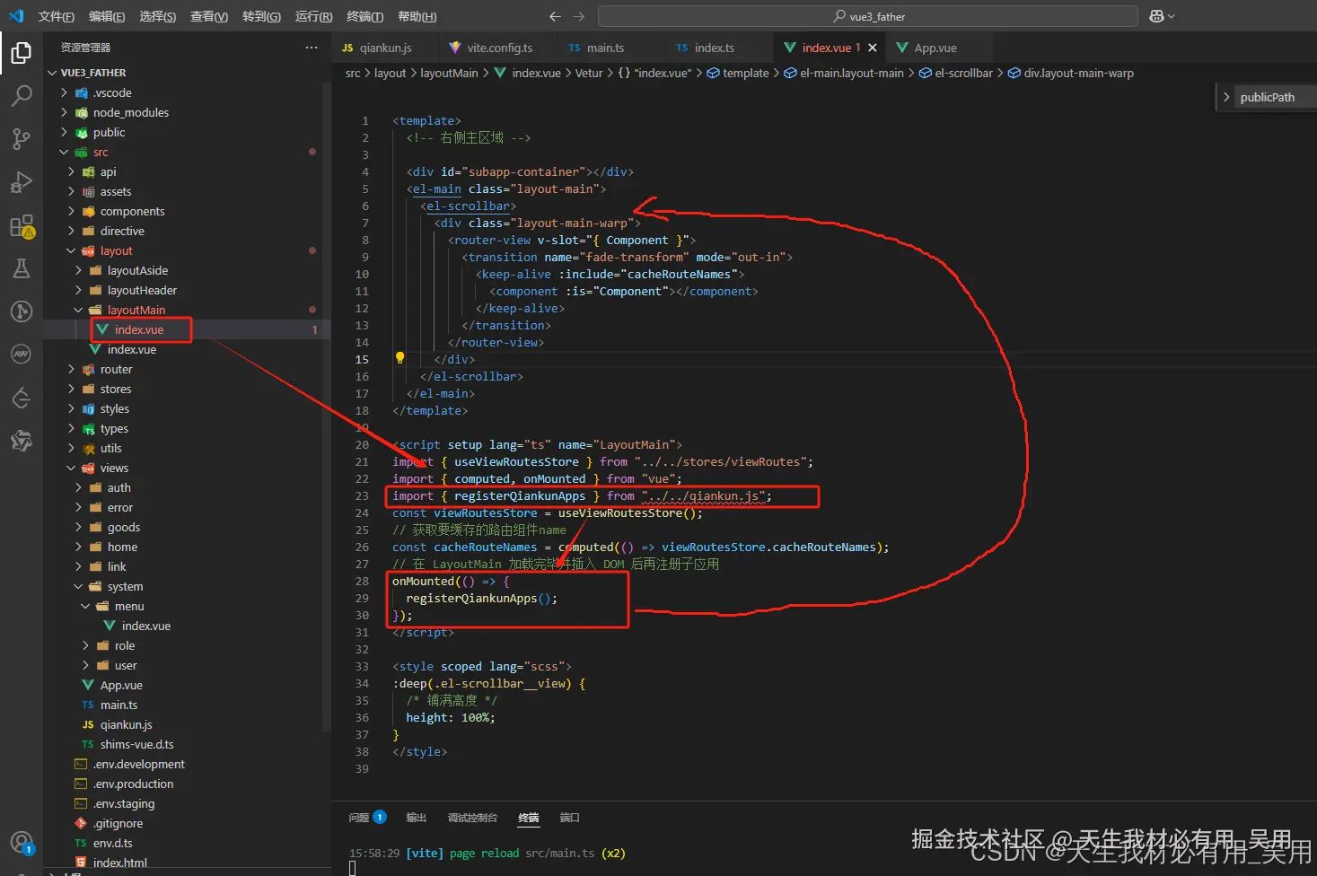Viewport: 1317px width, 876px height.
Task: Select the .env.development file in Explorer
Action: (137, 764)
